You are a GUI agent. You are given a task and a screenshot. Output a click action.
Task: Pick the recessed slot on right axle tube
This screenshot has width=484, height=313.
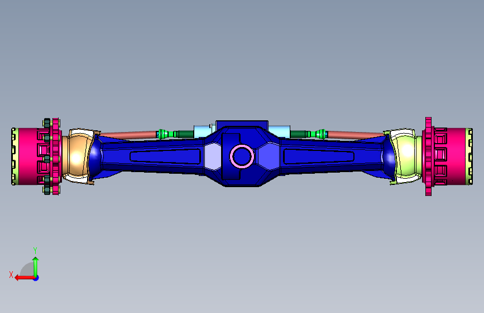pos(319,156)
